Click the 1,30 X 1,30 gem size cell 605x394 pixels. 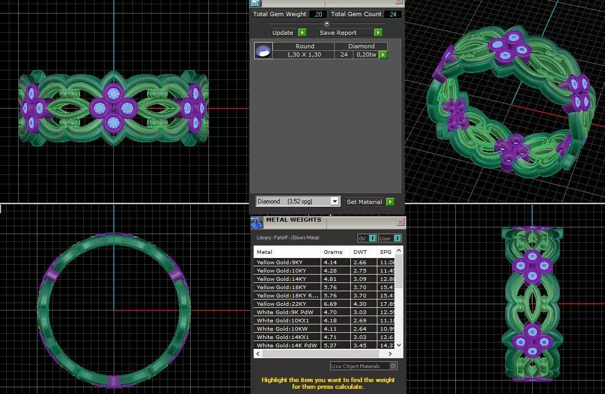point(304,55)
